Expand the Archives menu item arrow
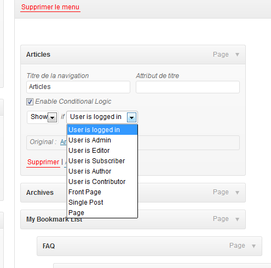This screenshot has height=268, width=271. (x=237, y=193)
